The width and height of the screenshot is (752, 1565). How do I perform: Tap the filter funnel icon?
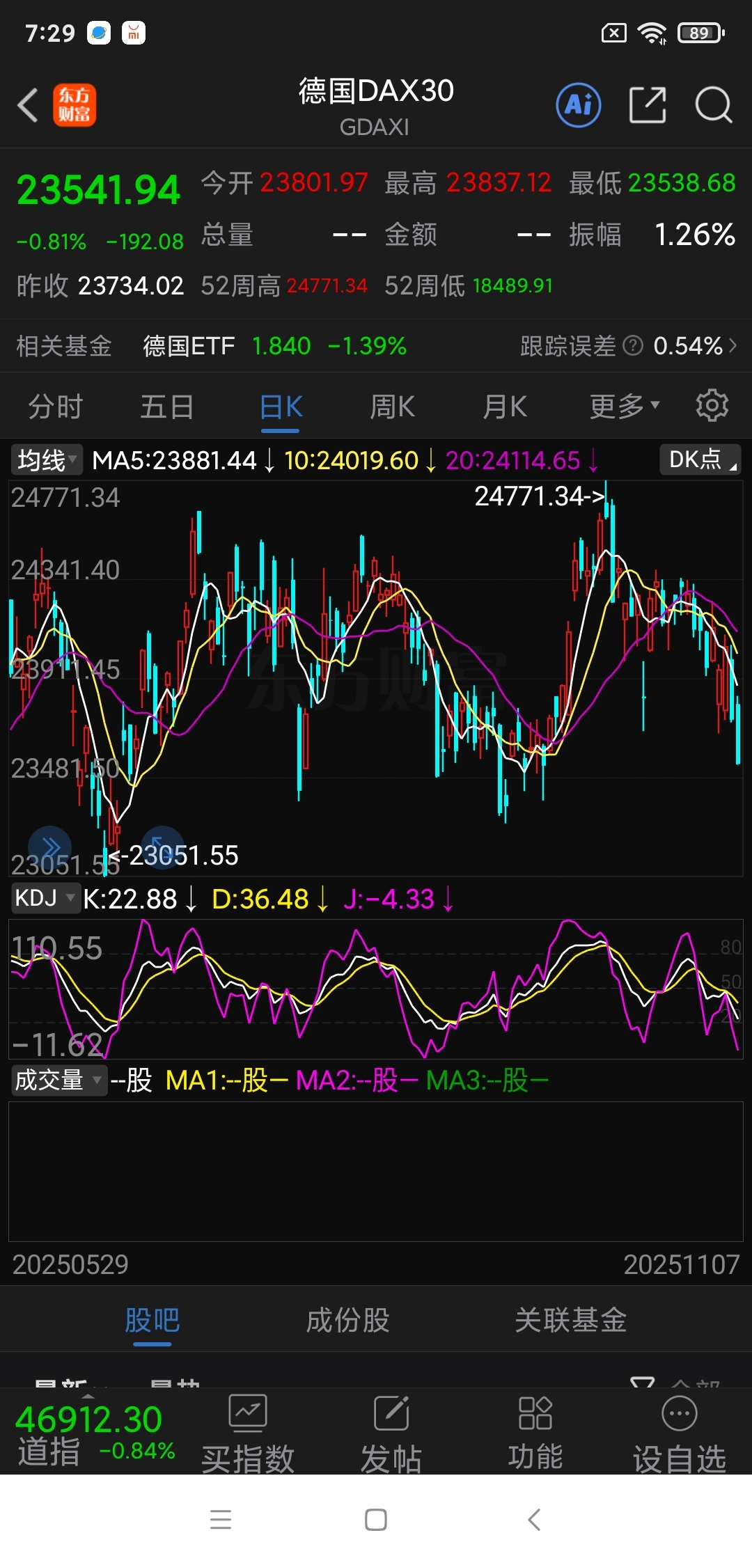pos(642,1381)
